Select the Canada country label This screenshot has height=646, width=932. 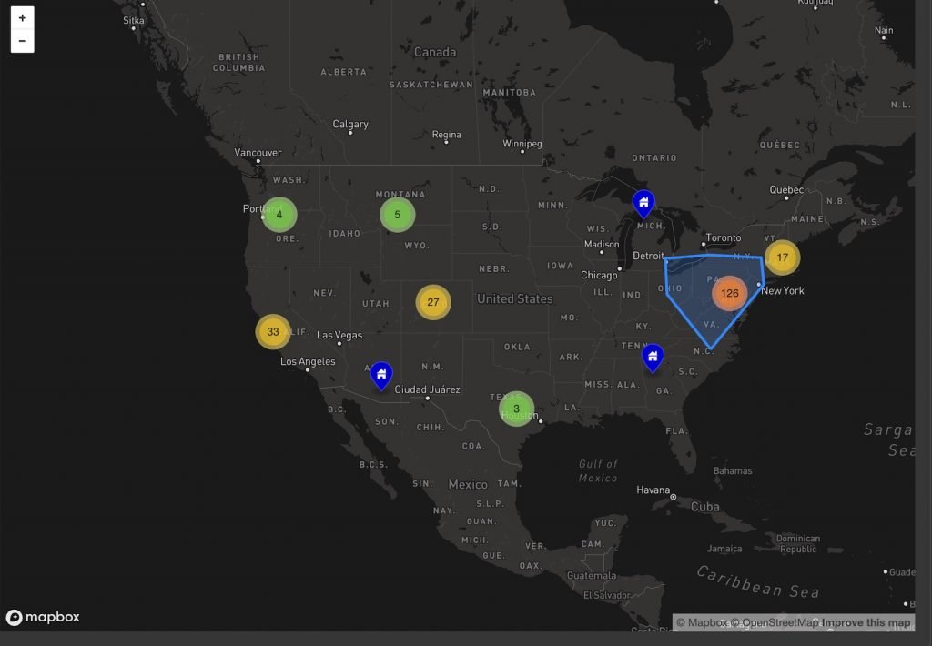[x=435, y=52]
